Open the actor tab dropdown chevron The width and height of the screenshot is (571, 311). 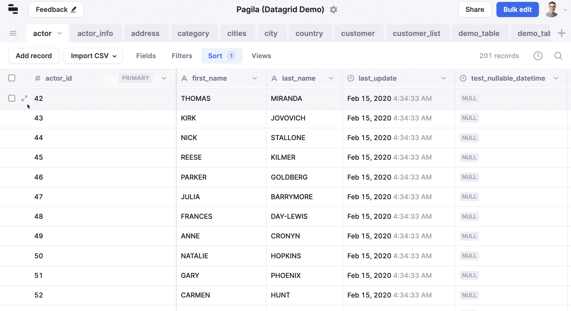[59, 33]
